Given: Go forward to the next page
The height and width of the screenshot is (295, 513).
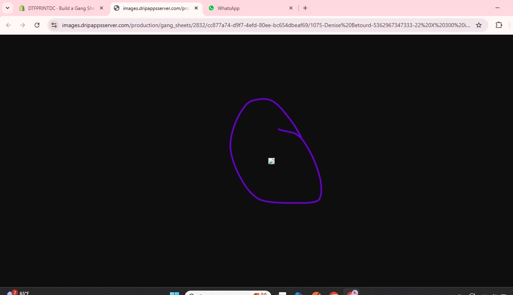Looking at the screenshot, I should [23, 25].
